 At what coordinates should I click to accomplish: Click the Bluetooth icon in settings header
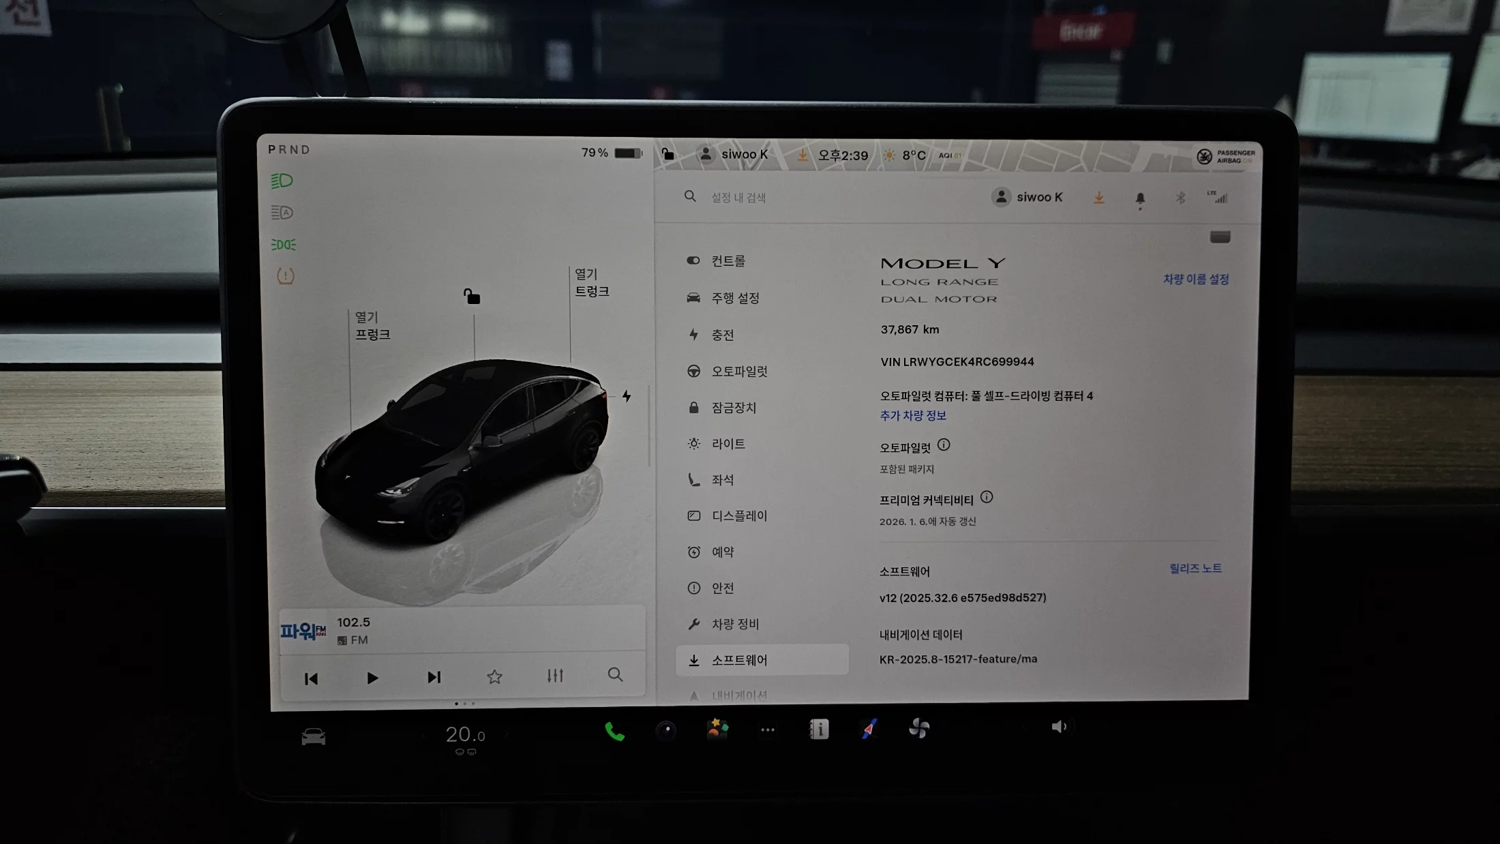click(1180, 198)
